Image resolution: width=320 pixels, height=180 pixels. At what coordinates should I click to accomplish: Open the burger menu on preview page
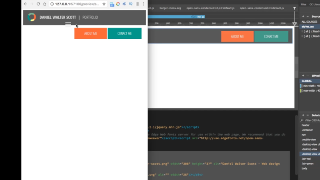tap(68, 24)
